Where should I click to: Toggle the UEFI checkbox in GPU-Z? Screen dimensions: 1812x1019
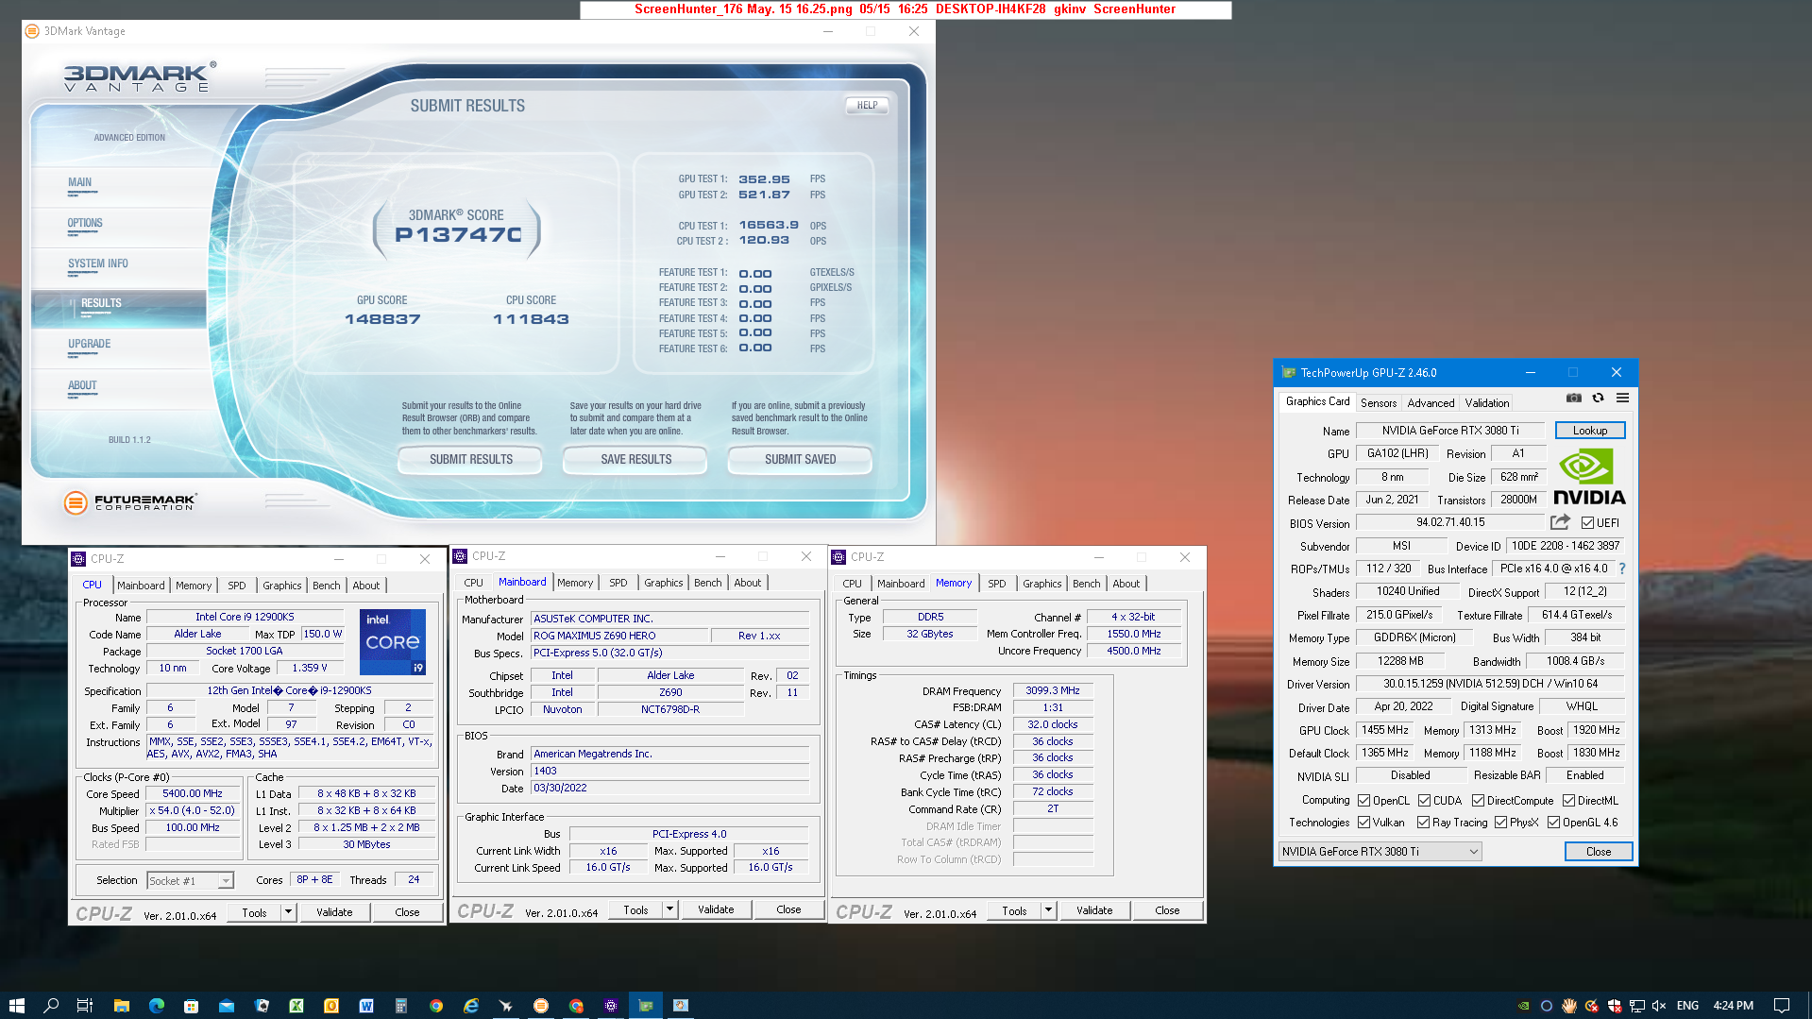[1587, 522]
